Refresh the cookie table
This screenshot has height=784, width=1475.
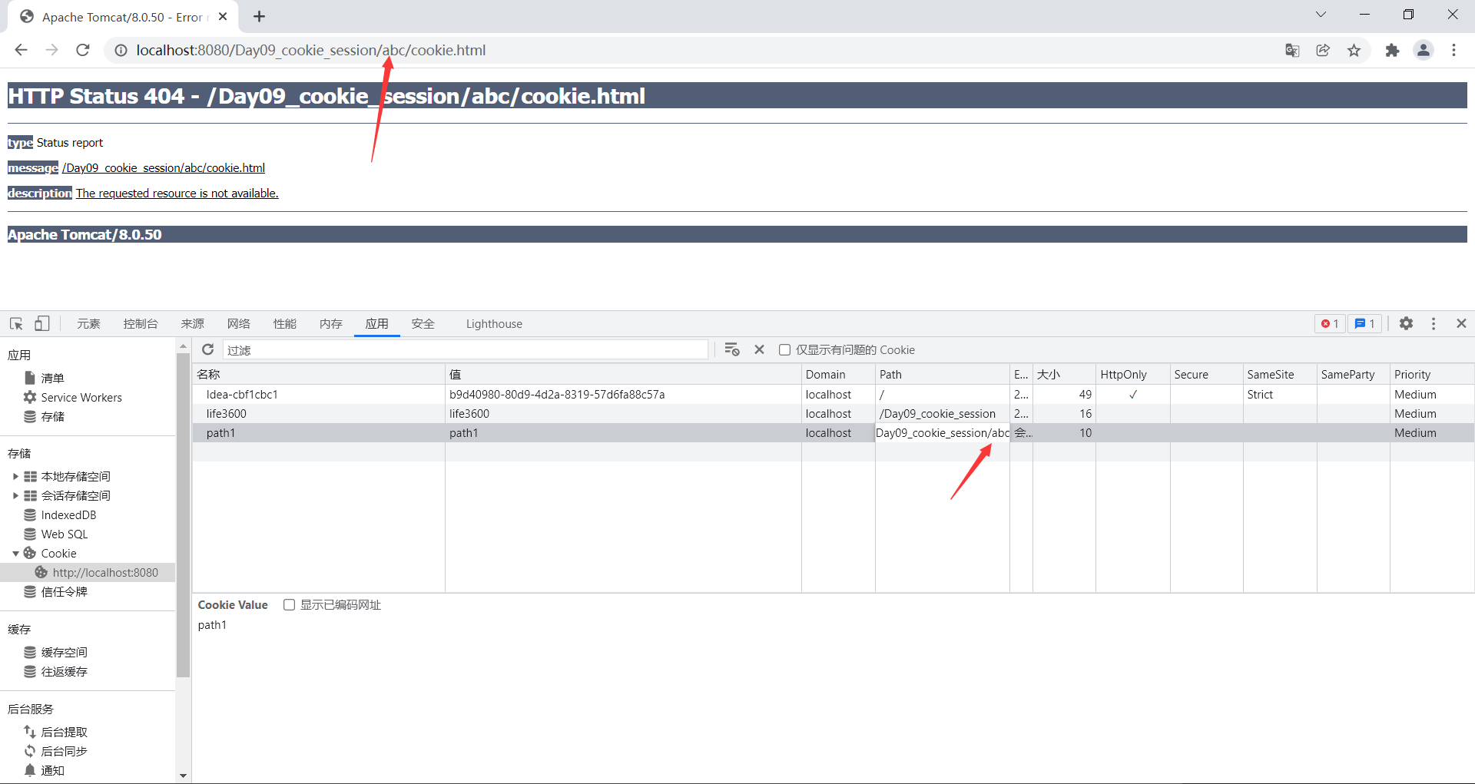pyautogui.click(x=207, y=349)
